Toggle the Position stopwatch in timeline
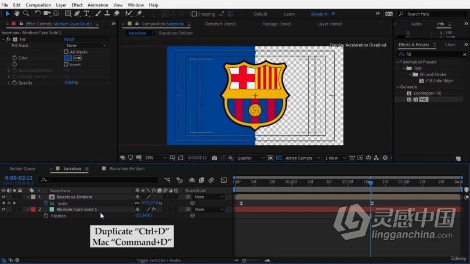The image size is (470, 264). coord(46,216)
